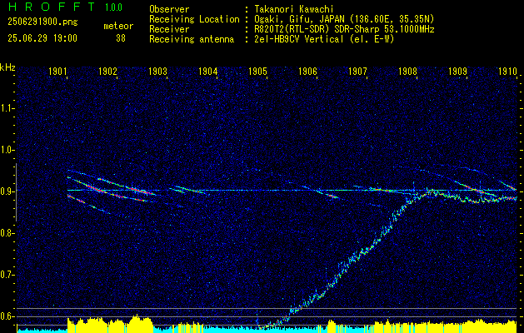524x333 pixels.
Task: Click the kHz axis unit label
Action: click(x=7, y=67)
